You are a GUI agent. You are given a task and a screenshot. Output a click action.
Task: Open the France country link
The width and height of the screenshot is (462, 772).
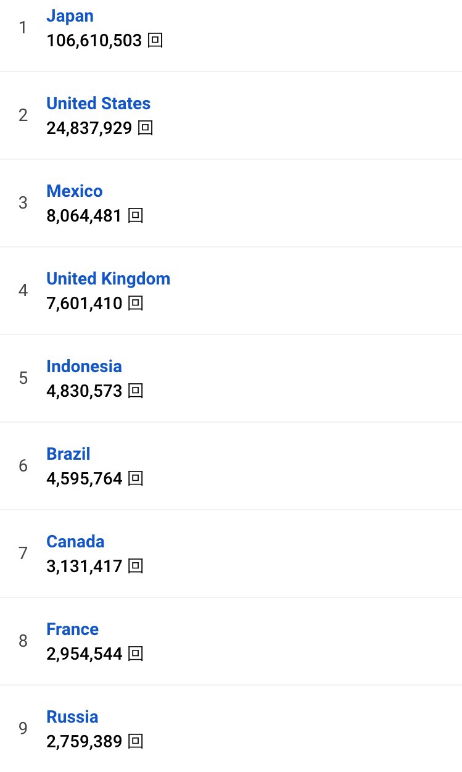72,629
